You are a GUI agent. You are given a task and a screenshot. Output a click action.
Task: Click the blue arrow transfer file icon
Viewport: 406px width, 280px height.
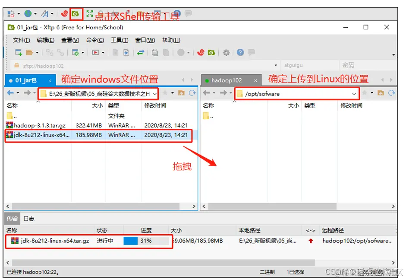[126, 53]
